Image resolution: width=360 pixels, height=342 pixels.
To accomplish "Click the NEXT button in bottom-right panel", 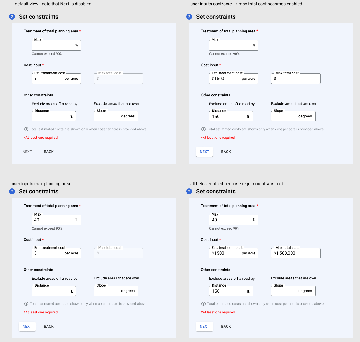I will (204, 327).
